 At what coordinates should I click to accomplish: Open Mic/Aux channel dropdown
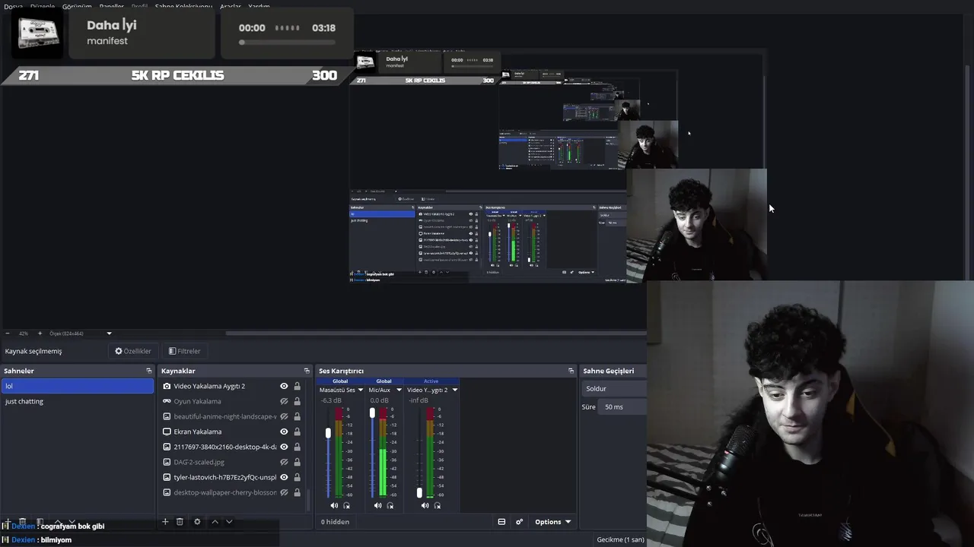(399, 390)
